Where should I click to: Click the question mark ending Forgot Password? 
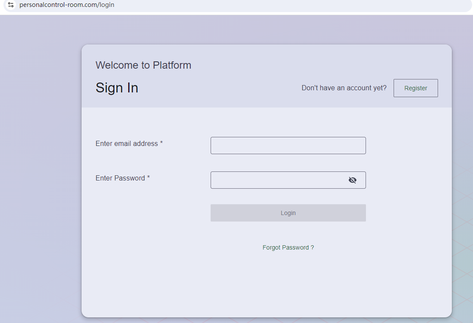click(x=312, y=247)
